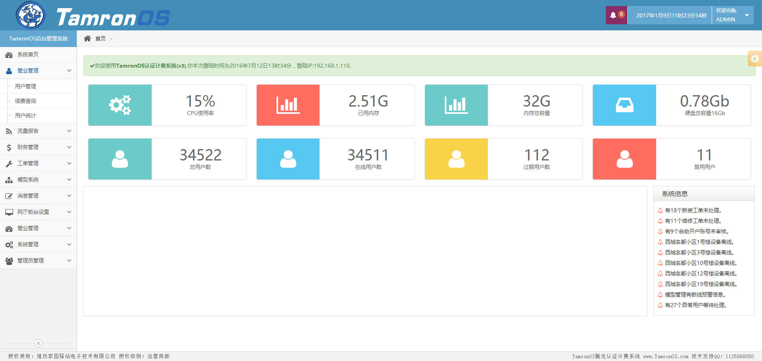Viewport: 762px width, 361px height.
Task: Click the 首页 breadcrumb link
Action: click(x=101, y=38)
